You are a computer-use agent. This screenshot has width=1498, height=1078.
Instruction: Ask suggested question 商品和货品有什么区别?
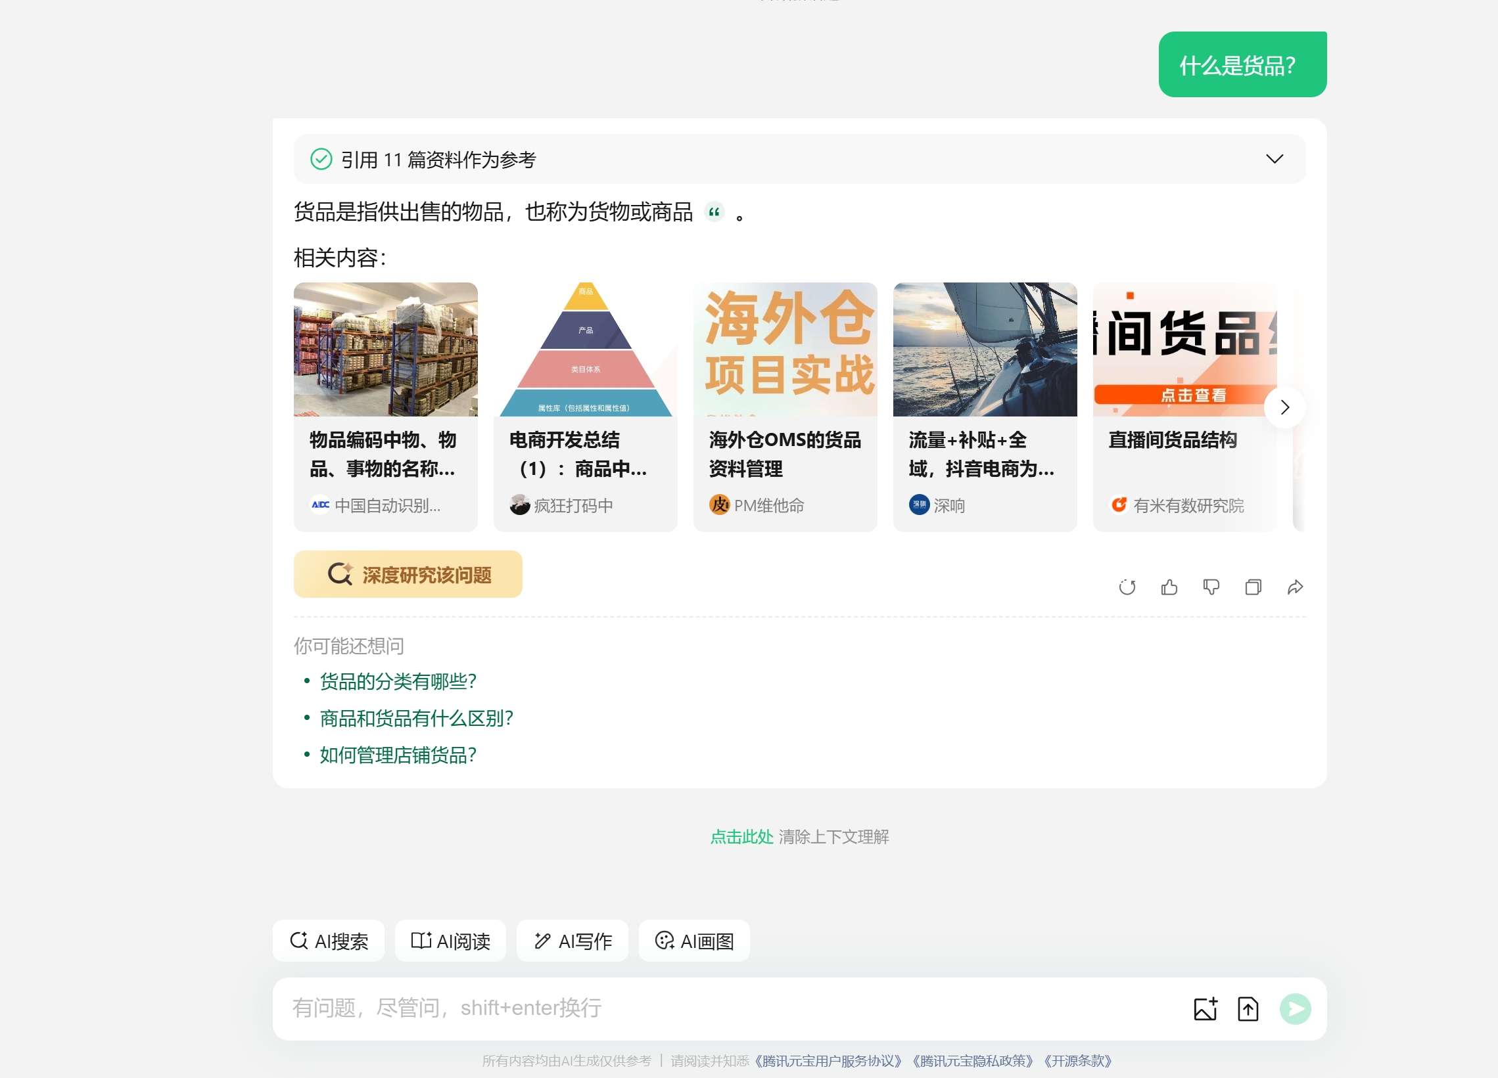[x=416, y=718]
